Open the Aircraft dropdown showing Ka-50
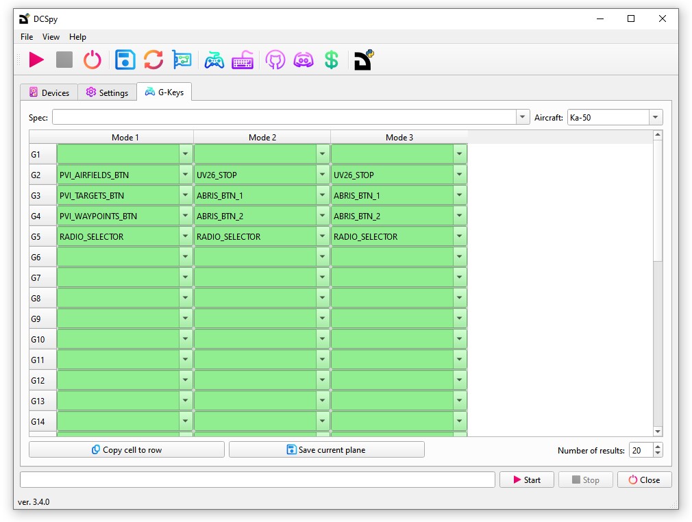Viewport: 692px width, 522px height. coord(656,118)
